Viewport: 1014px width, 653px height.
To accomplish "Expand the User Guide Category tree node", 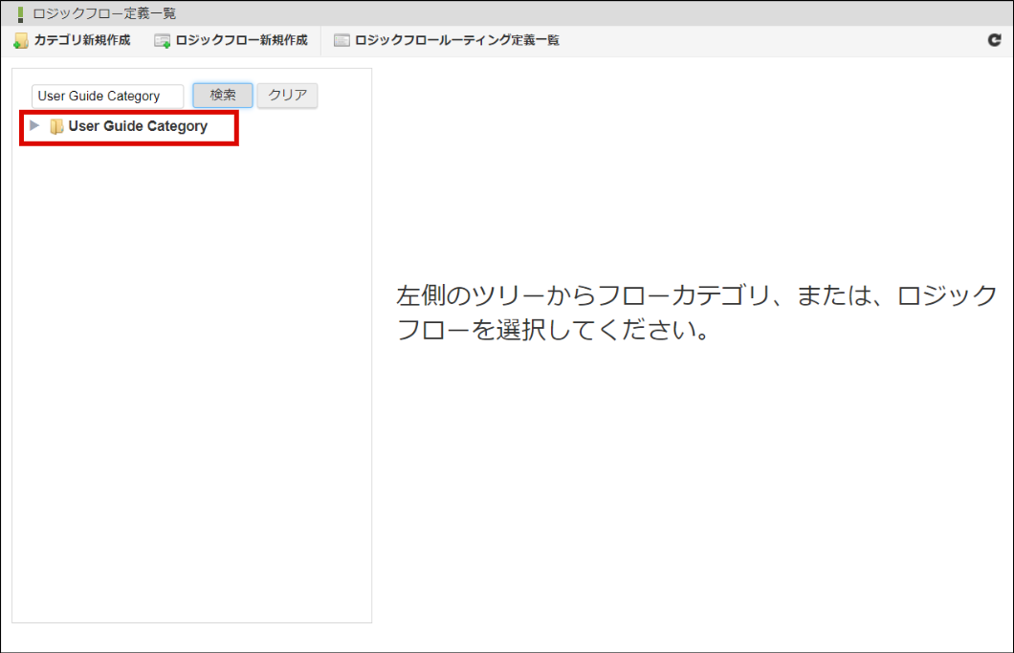I will coord(35,125).
